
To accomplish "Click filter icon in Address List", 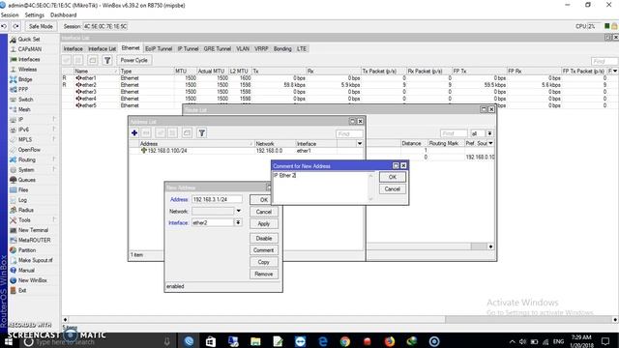I will point(201,133).
